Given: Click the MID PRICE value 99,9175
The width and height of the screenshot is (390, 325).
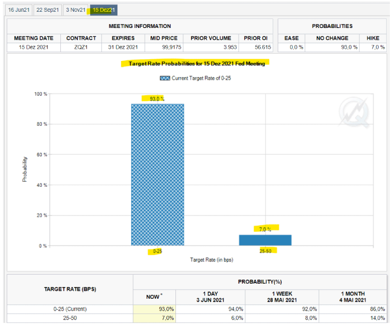Looking at the screenshot, I should click(163, 48).
